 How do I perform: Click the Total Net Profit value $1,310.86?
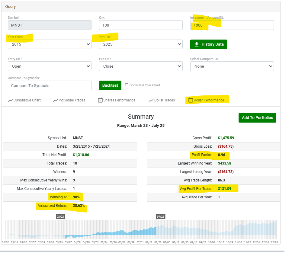[81, 155]
